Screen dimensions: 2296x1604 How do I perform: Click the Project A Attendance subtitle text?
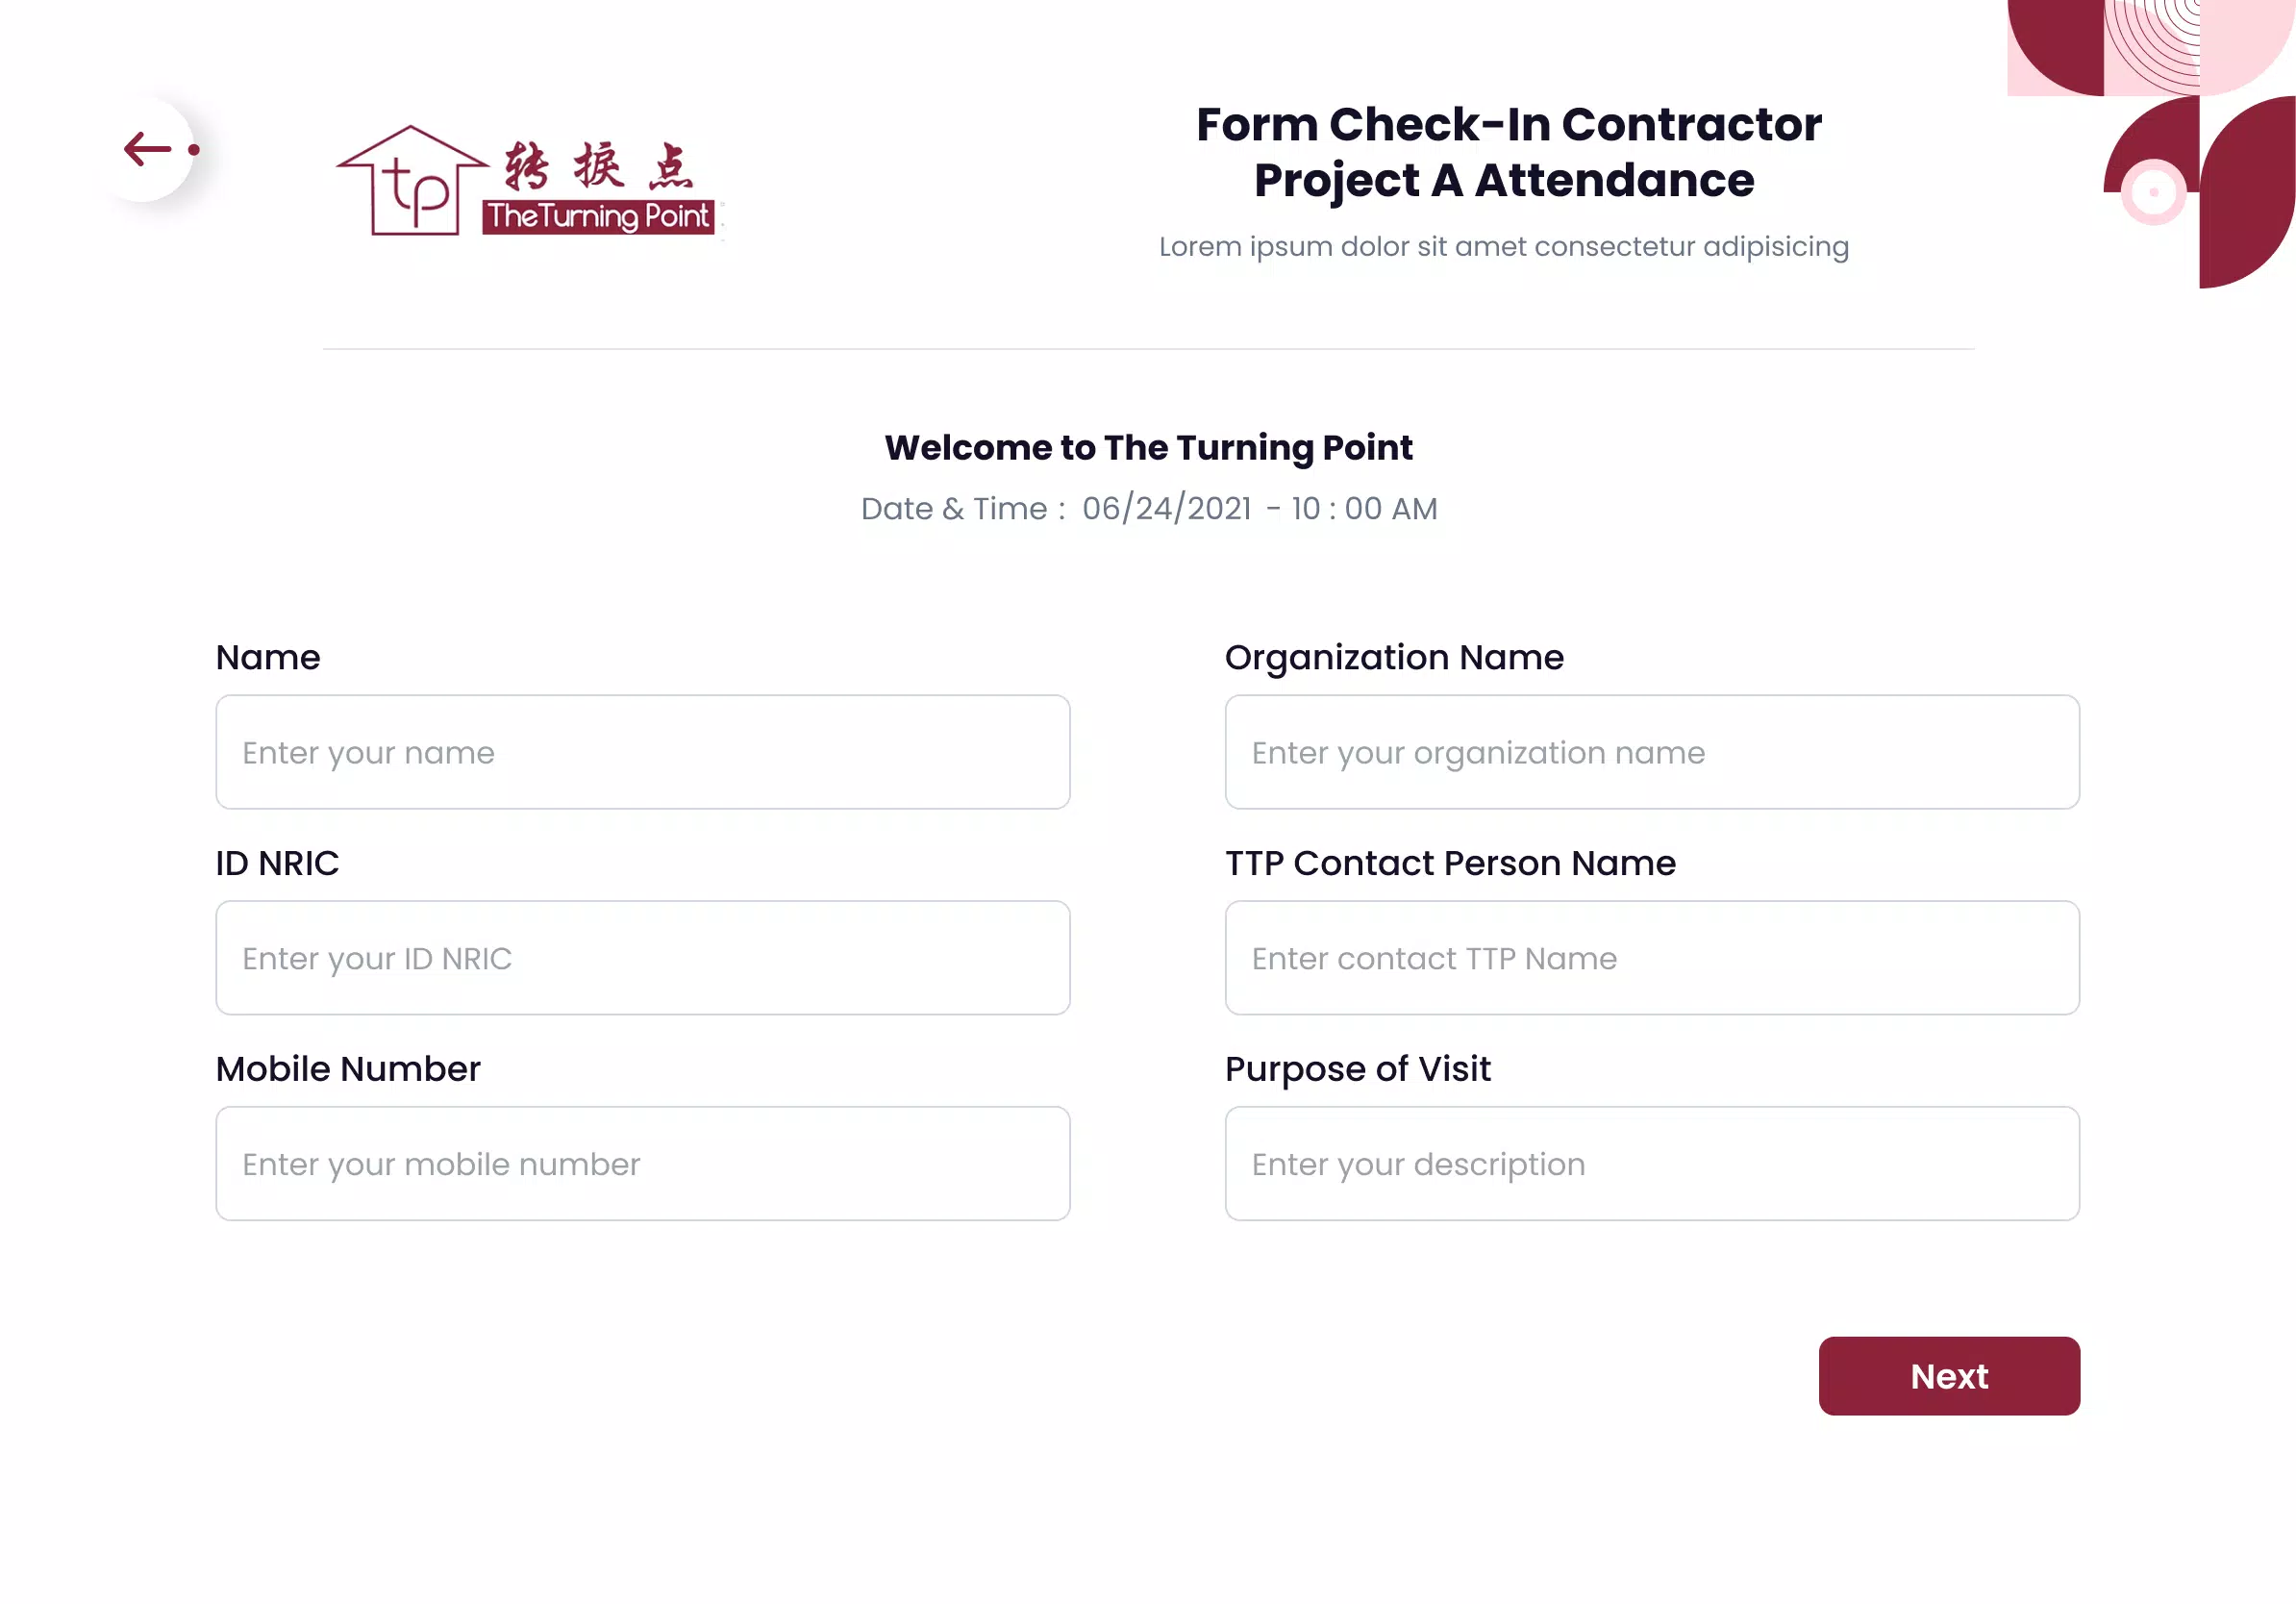[x=1504, y=180]
